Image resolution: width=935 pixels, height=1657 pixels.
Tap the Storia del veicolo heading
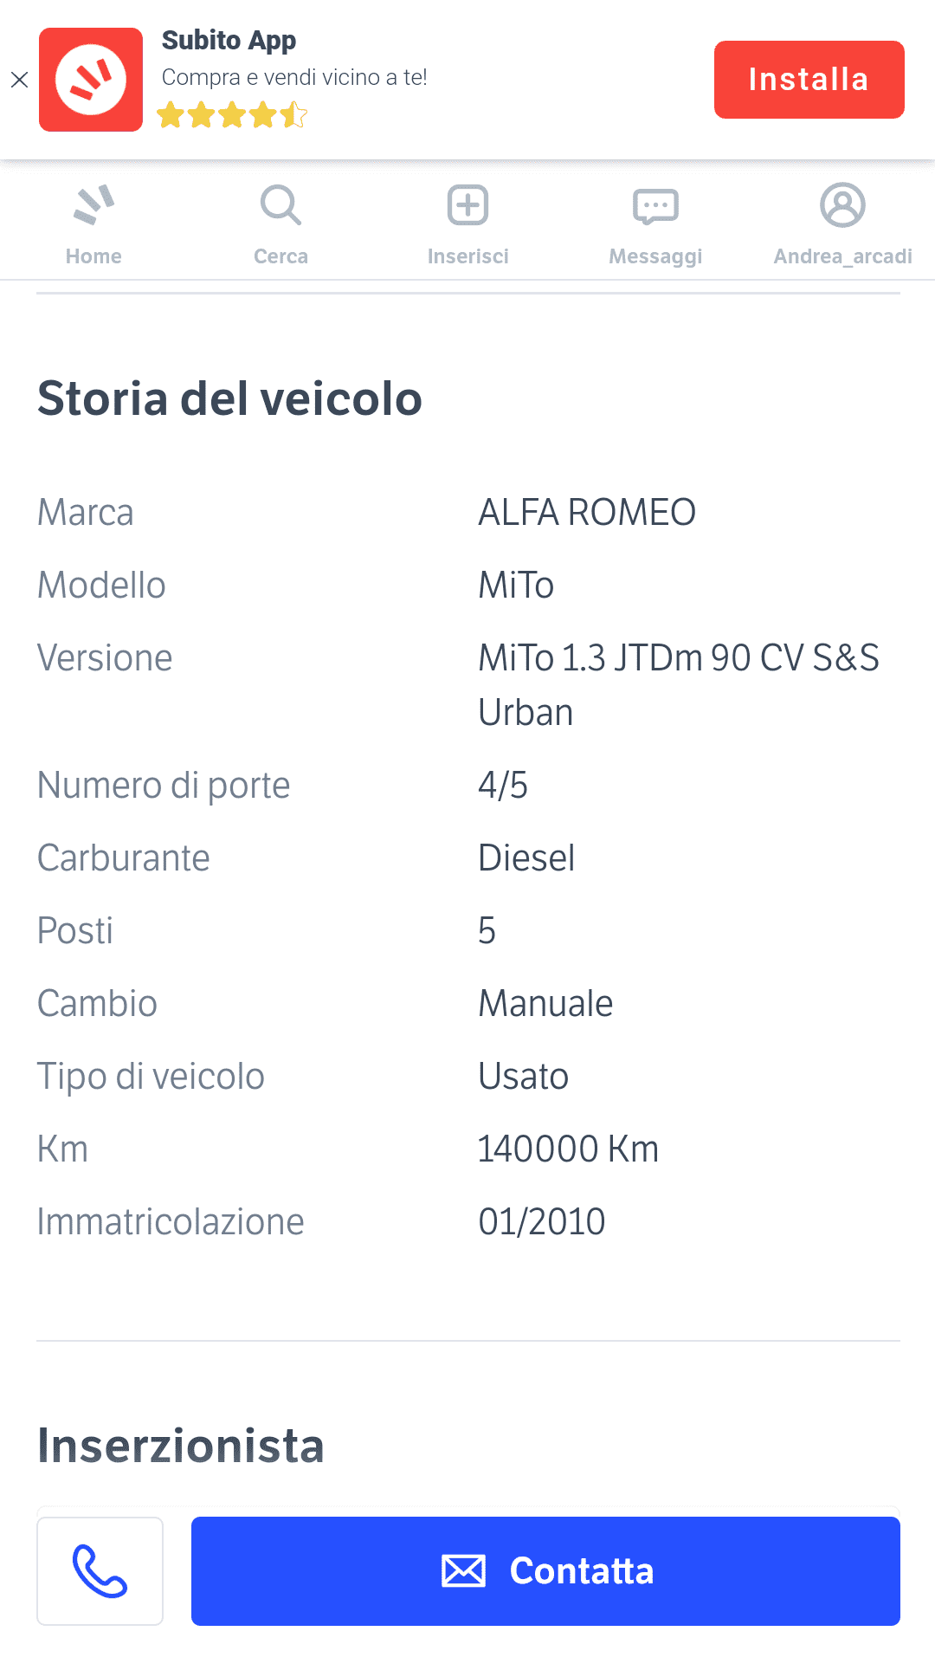229,398
